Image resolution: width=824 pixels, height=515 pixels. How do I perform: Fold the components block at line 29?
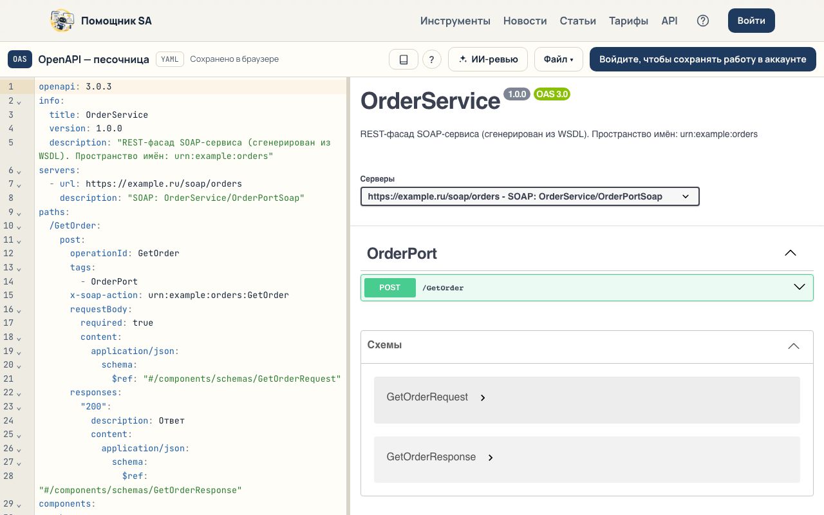[19, 504]
